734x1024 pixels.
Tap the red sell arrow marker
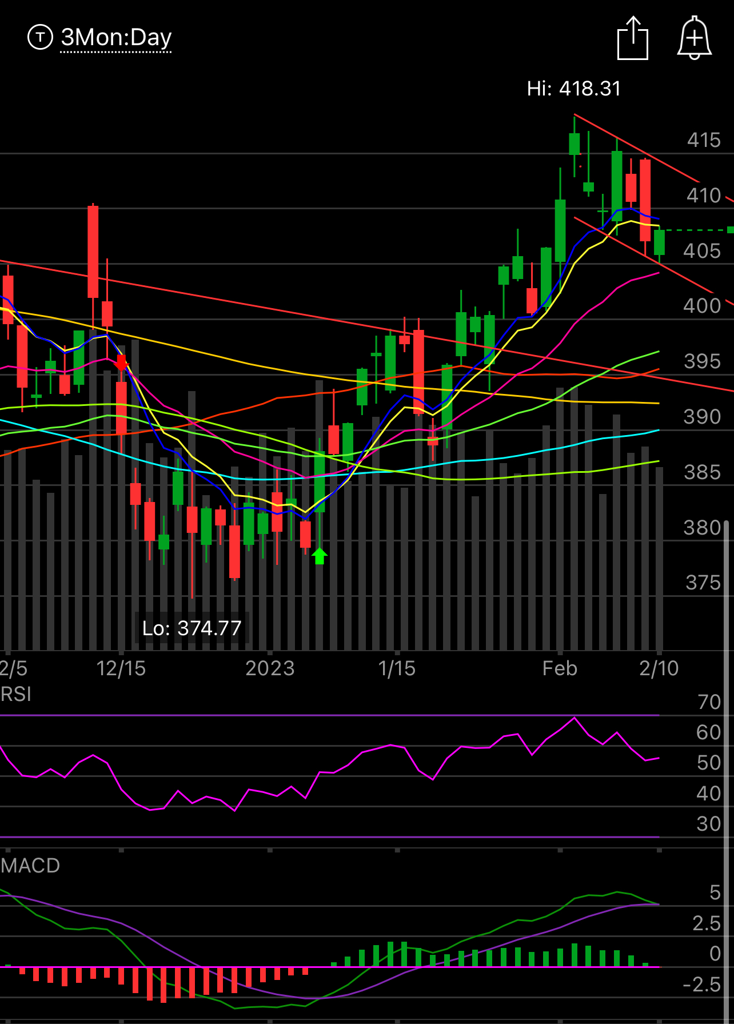pyautogui.click(x=121, y=362)
